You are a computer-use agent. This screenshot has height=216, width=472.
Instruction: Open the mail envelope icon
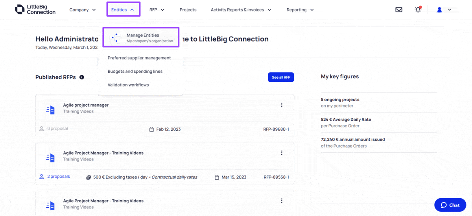tap(399, 10)
